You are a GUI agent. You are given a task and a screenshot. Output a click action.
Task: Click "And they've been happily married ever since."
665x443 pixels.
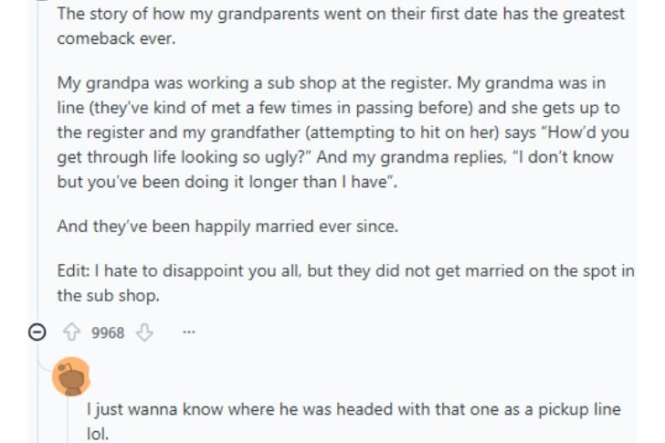(227, 227)
